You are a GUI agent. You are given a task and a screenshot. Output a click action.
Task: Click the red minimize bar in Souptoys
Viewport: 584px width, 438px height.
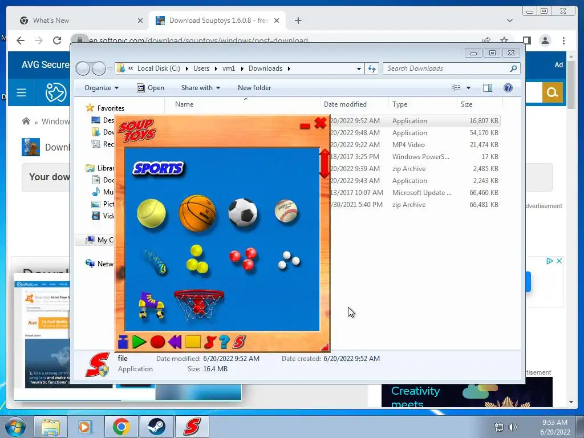tap(305, 127)
